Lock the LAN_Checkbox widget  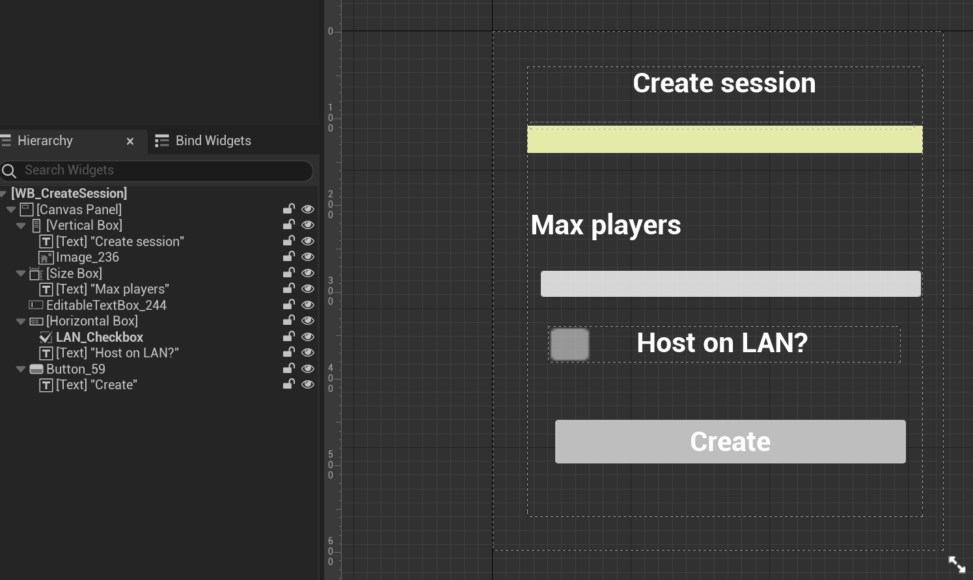288,337
